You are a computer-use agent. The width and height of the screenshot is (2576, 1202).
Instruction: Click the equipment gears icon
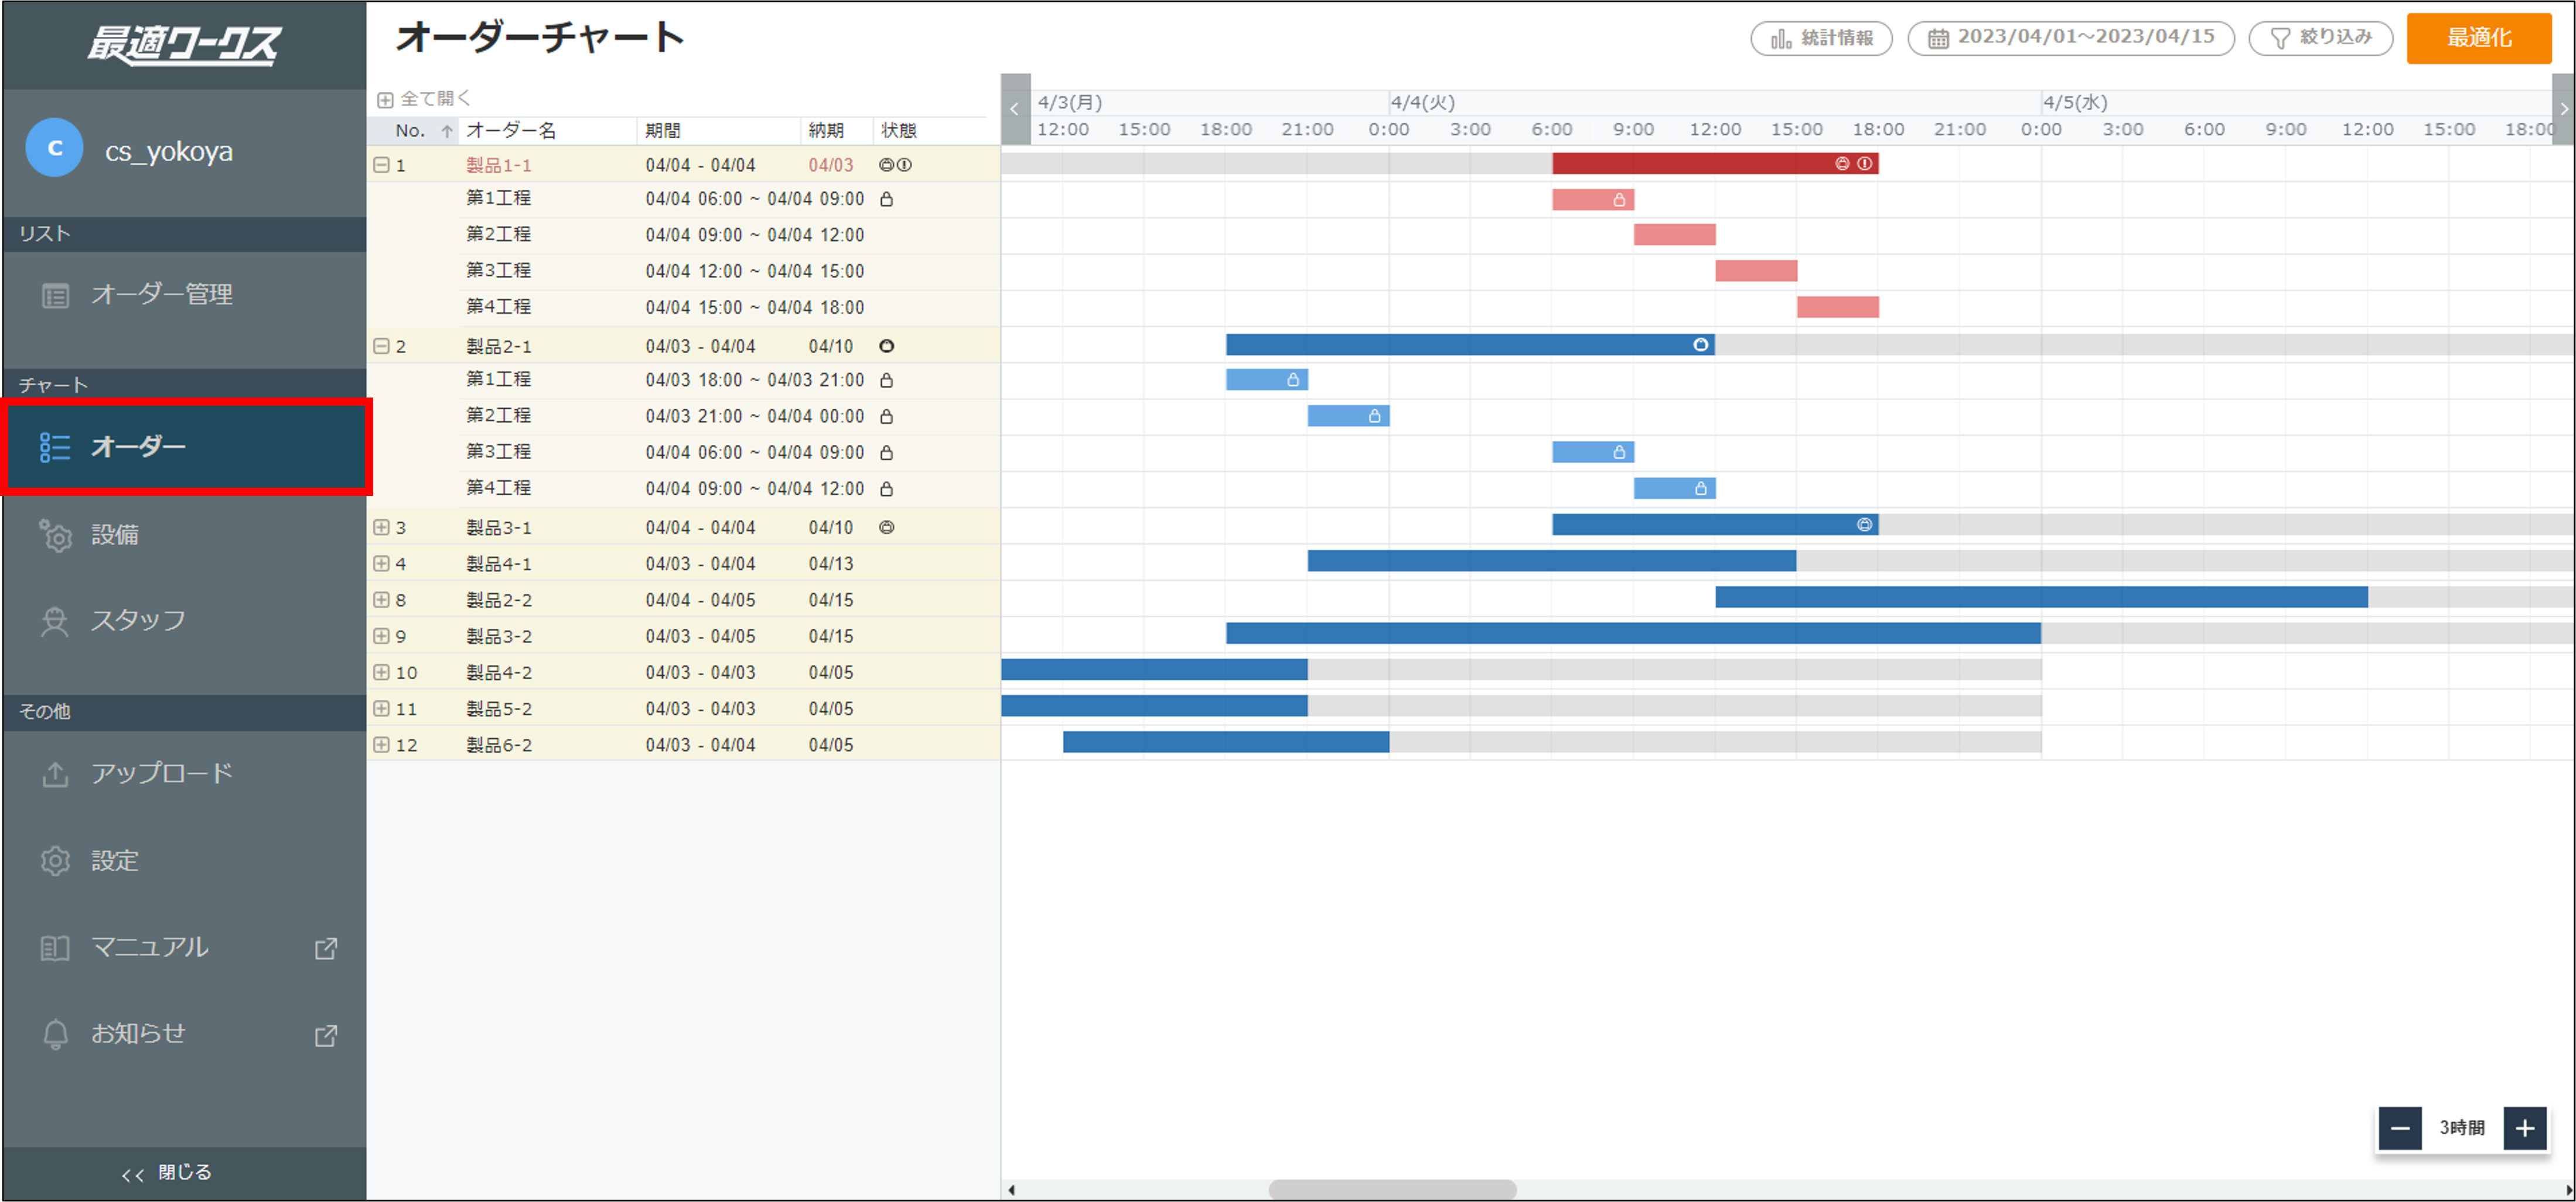56,536
